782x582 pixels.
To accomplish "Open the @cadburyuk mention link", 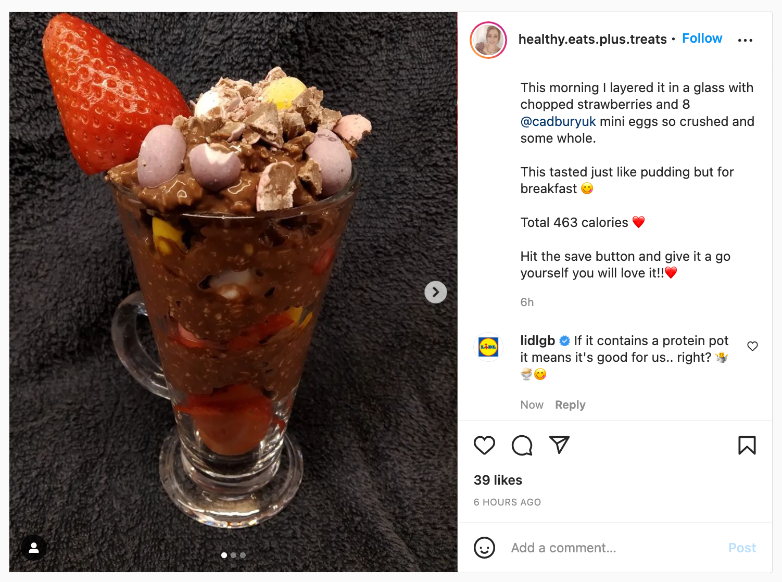I will point(558,121).
